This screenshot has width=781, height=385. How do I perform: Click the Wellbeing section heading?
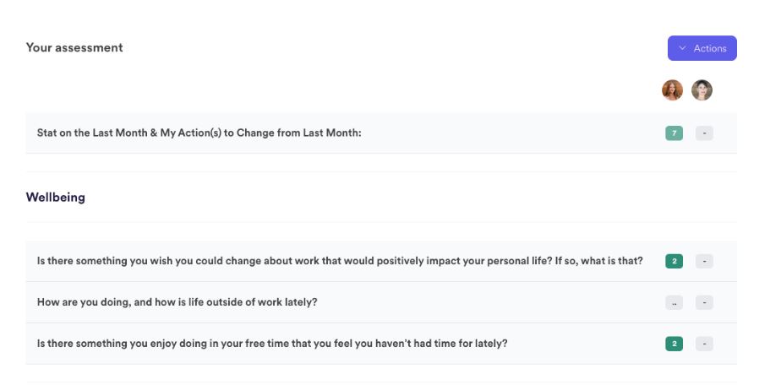click(x=55, y=198)
